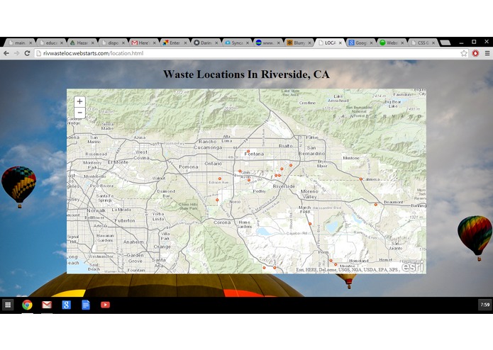Zoom in the map with plus button
The image size is (493, 350).
(x=79, y=101)
